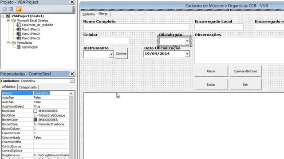Click the Nome Completo label
The width and height of the screenshot is (284, 159).
click(99, 22)
